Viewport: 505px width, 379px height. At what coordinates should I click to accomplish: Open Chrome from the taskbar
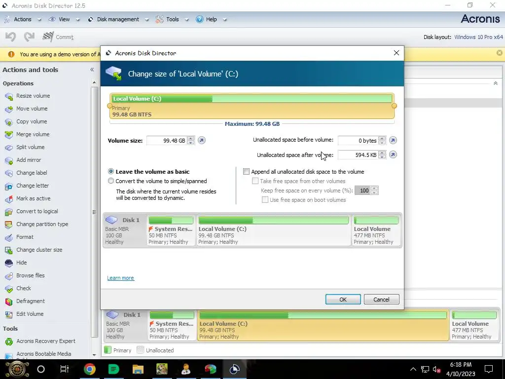click(90, 369)
